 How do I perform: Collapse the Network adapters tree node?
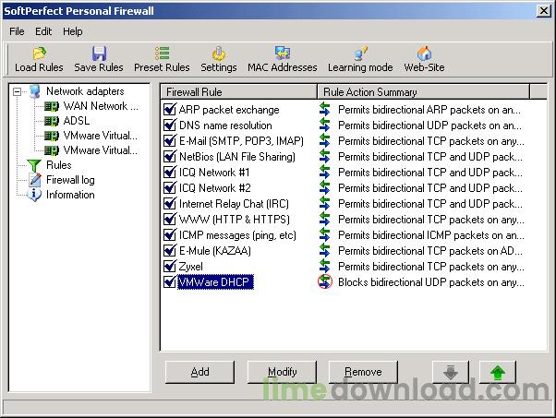point(18,91)
